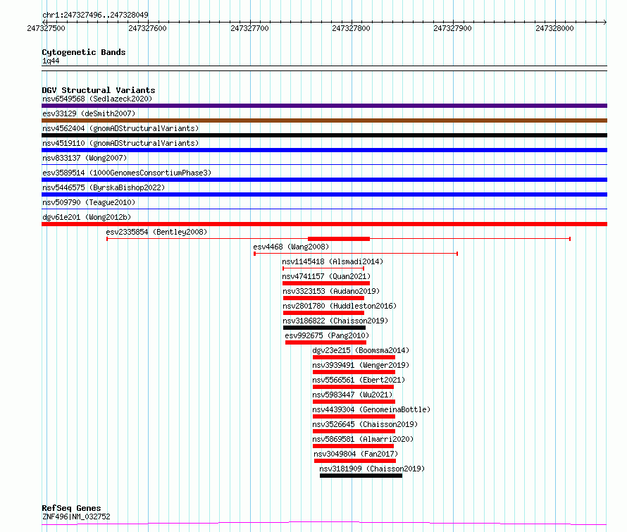Open the esv2335854 (Bentley2008) variant label

point(156,232)
